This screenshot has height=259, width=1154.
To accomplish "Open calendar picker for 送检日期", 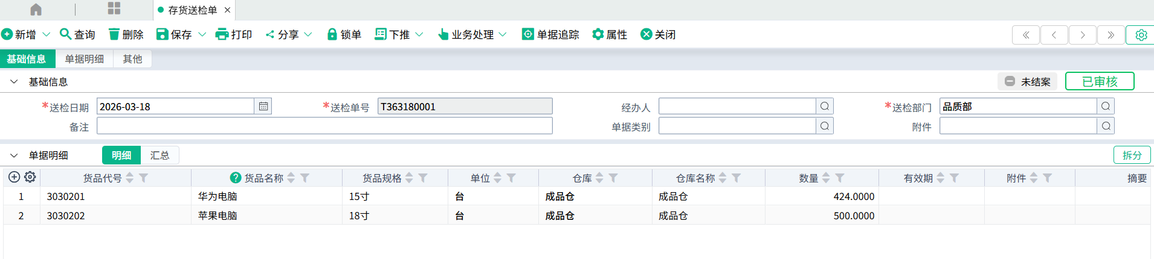I will coord(263,107).
